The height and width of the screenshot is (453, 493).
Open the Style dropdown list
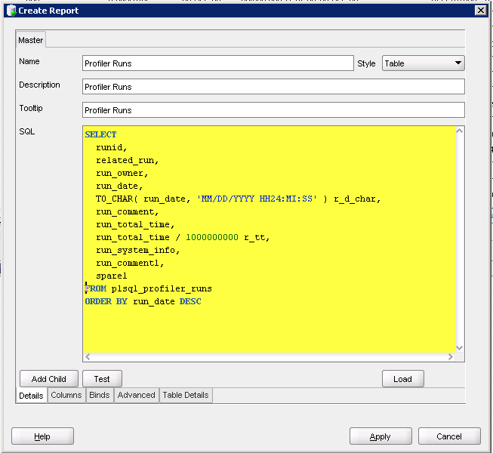click(x=458, y=63)
